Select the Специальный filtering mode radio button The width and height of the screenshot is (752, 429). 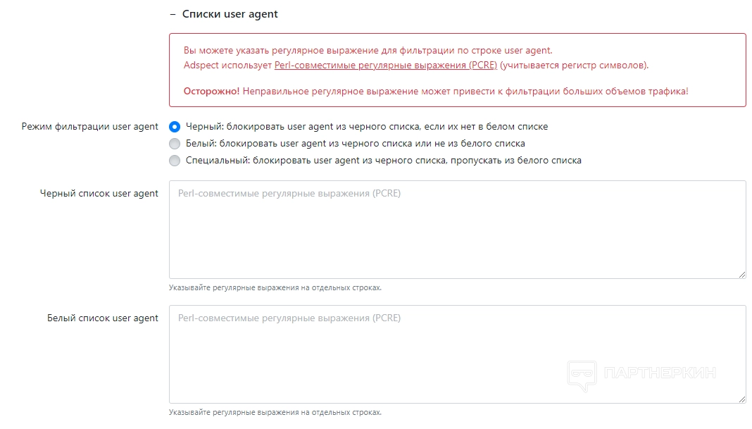pos(175,161)
